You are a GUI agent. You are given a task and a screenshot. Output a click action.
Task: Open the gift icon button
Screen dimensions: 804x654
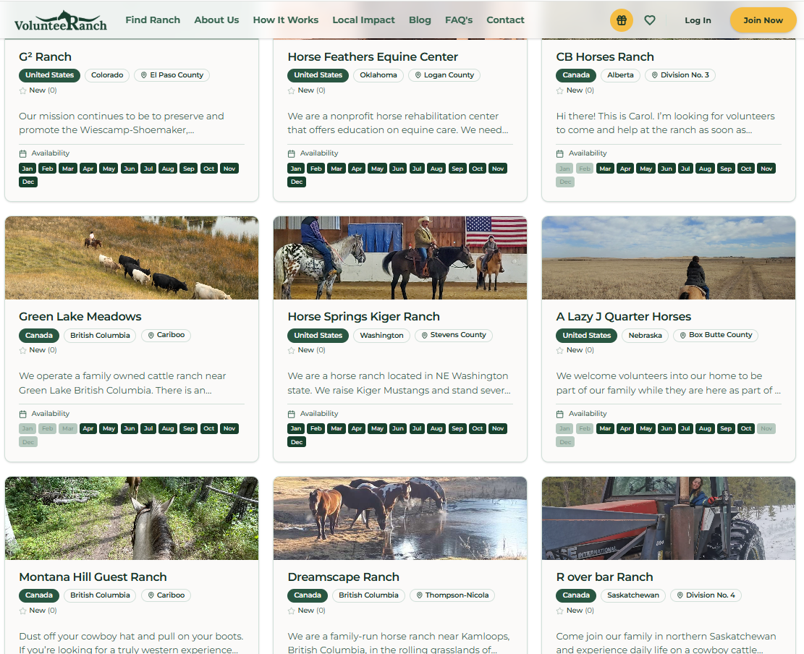coord(622,20)
